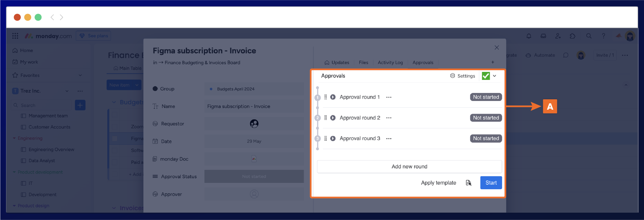Open the apps puzzle piece icon
This screenshot has width=644, height=220.
pos(573,36)
